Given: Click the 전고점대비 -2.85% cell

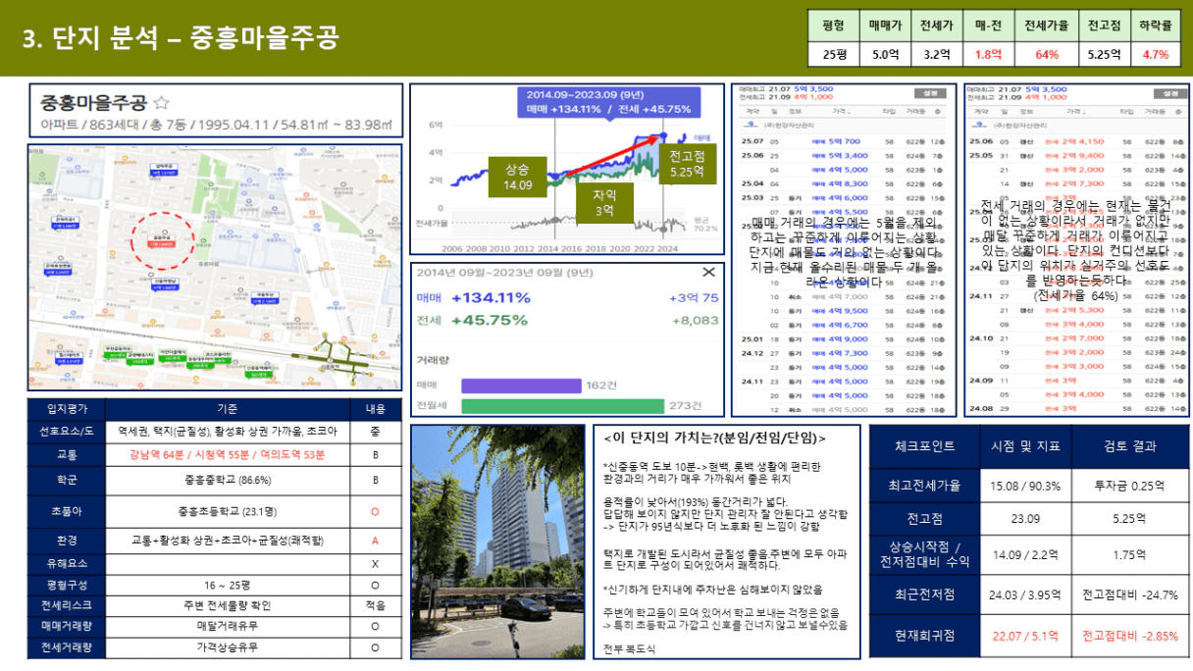Looking at the screenshot, I should pos(1129,636).
